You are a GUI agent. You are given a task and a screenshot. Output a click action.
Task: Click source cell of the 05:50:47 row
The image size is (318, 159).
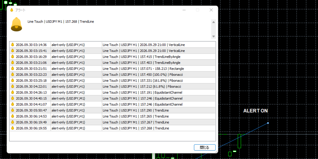76,111
